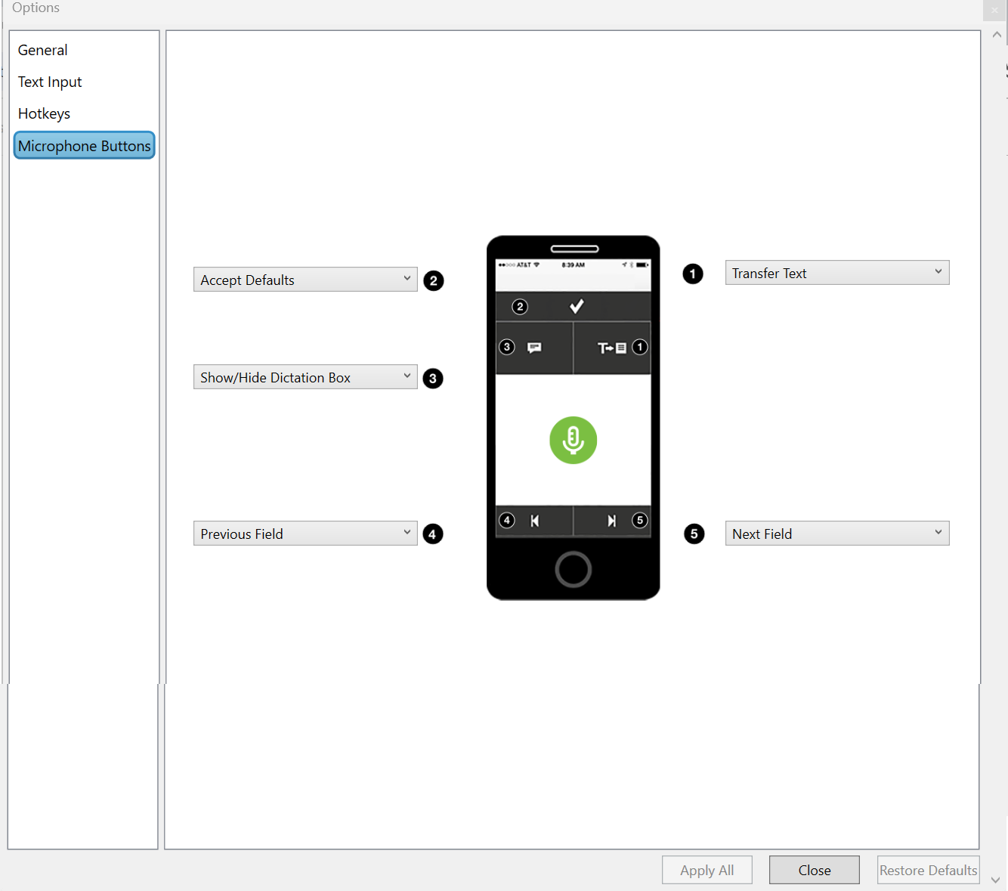Screen dimensions: 1008x891
Task: Expand the Transfer Text dropdown
Action: pyautogui.click(x=836, y=273)
